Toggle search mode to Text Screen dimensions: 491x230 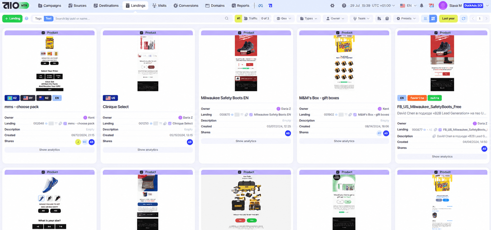point(49,18)
